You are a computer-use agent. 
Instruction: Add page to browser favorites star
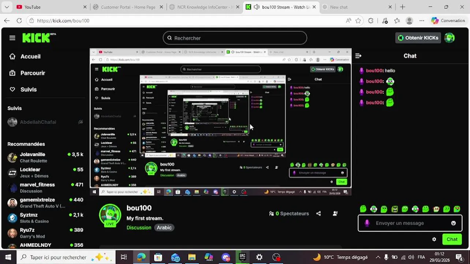click(358, 21)
